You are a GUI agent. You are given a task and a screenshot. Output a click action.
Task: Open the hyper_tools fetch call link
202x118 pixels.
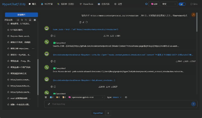click(85, 29)
